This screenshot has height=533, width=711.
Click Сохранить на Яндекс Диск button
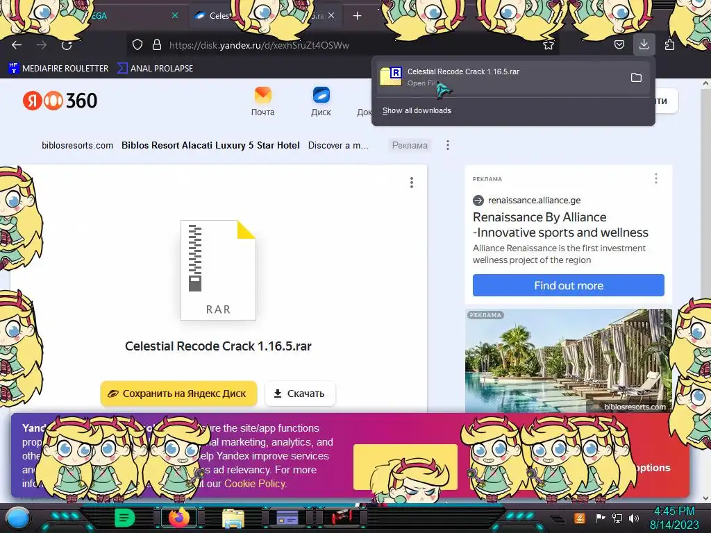tap(178, 394)
